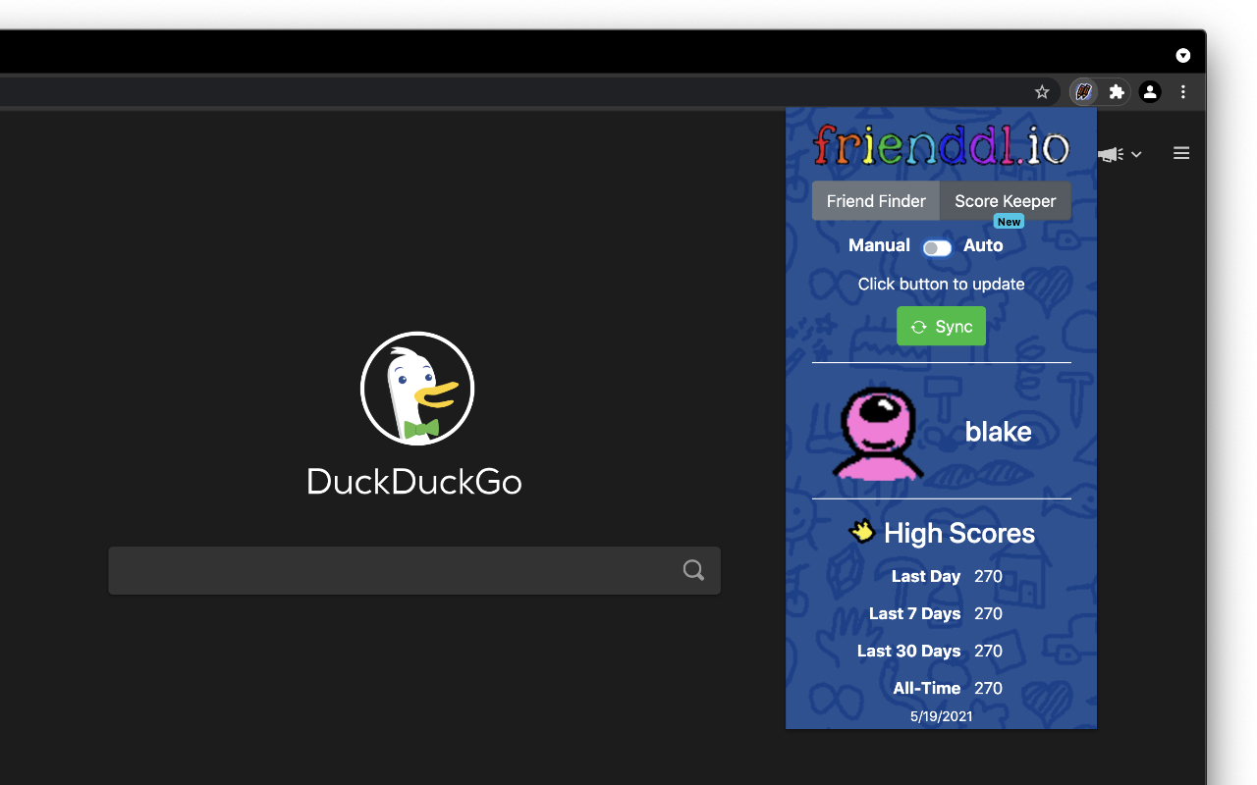Switch to Friend Finder tab
This screenshot has height=785, width=1257.
click(876, 201)
